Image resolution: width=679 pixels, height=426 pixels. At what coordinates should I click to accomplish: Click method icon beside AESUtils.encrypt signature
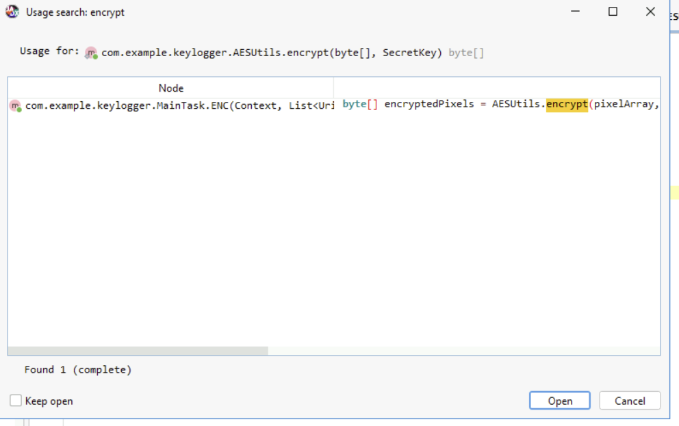tap(91, 53)
